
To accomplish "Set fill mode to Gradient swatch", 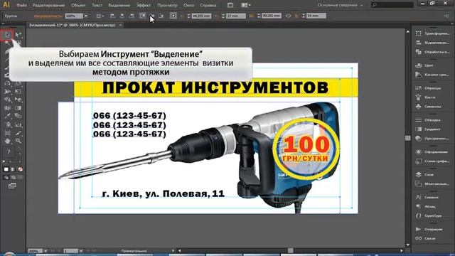I will click(x=13, y=169).
